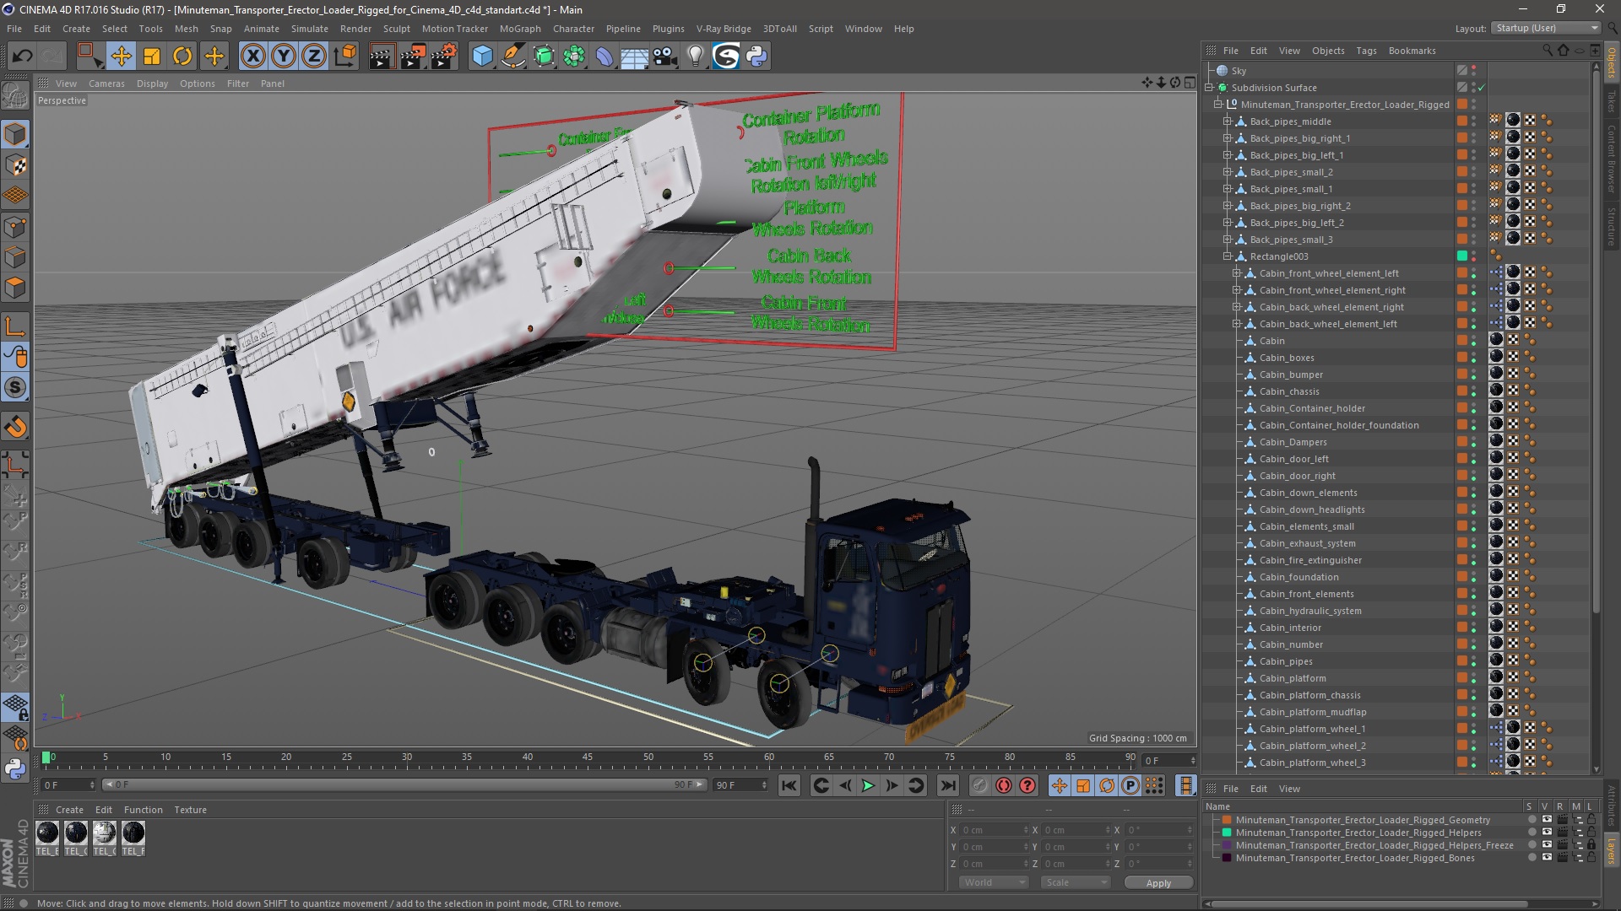Select the Move tool
The image size is (1621, 911).
pyautogui.click(x=121, y=57)
